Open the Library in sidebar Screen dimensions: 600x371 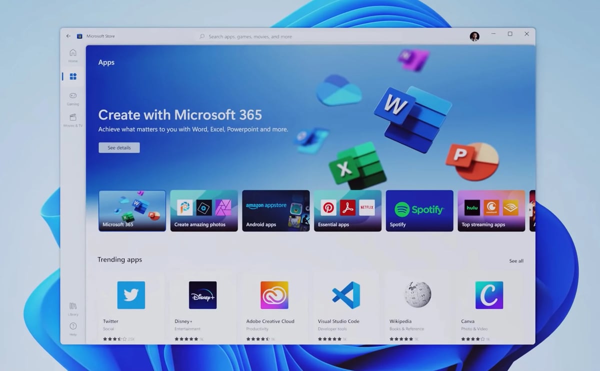pos(73,308)
